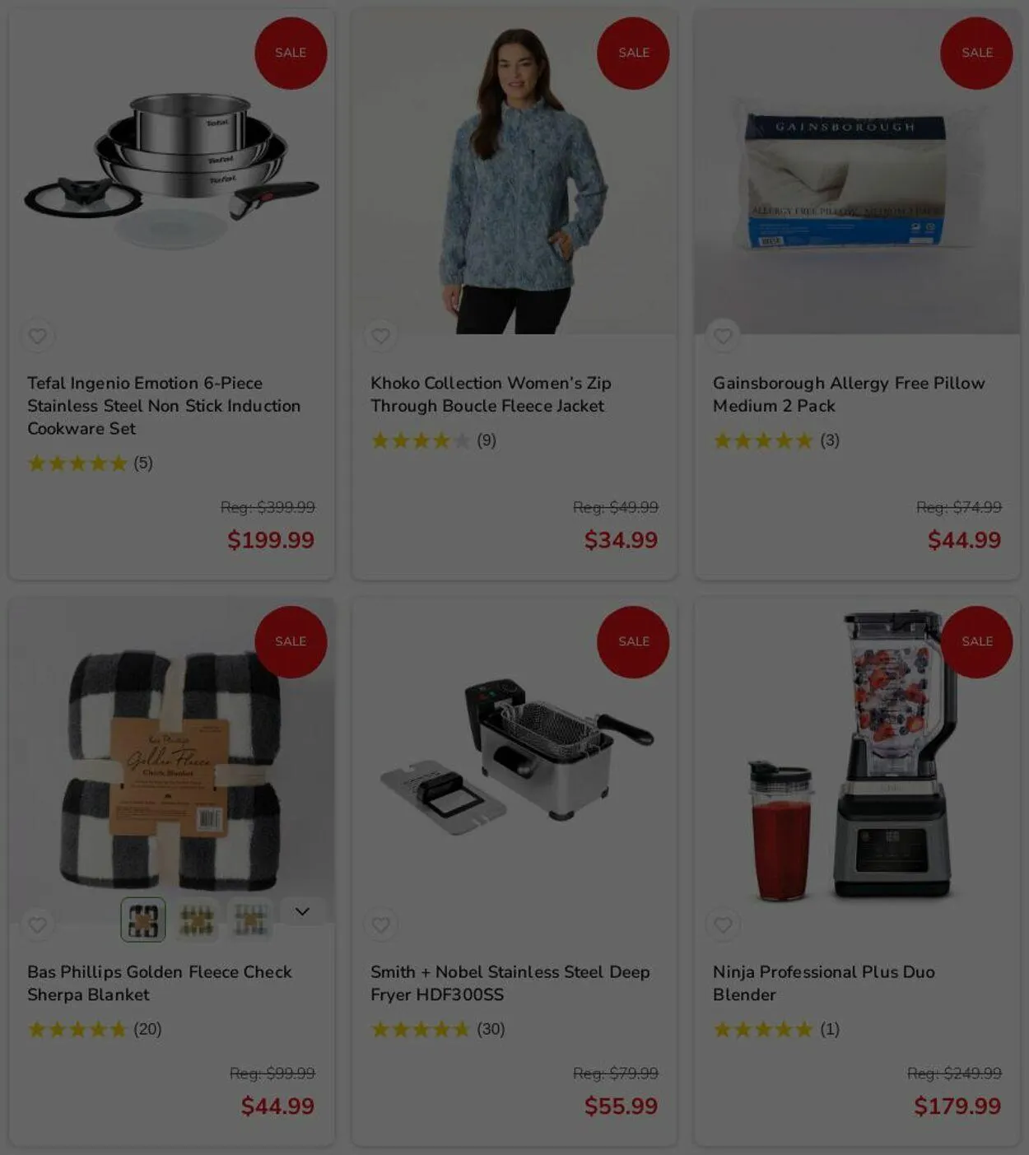Select black and white check blanket swatch

[143, 920]
